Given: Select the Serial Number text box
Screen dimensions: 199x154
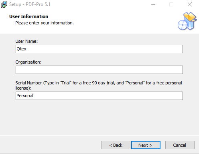Looking at the screenshot, I should [x=99, y=96].
